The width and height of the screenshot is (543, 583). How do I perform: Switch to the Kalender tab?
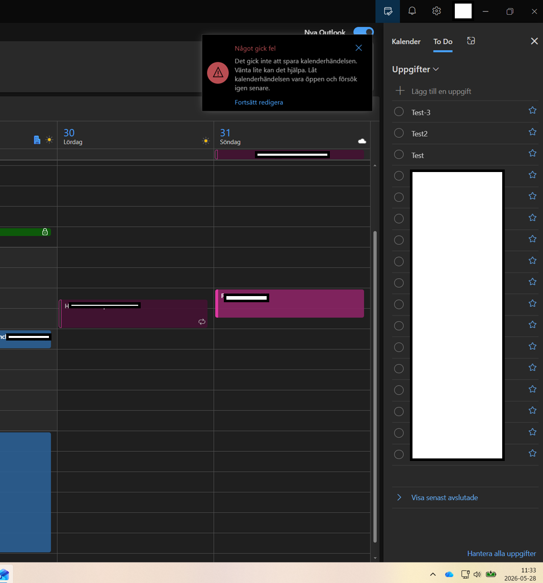[406, 41]
